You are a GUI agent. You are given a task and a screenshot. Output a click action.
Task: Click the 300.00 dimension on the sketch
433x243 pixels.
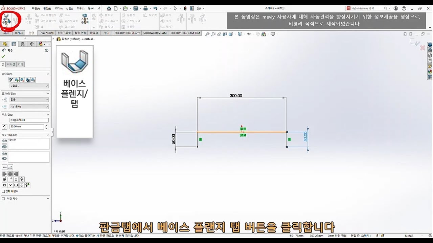236,96
